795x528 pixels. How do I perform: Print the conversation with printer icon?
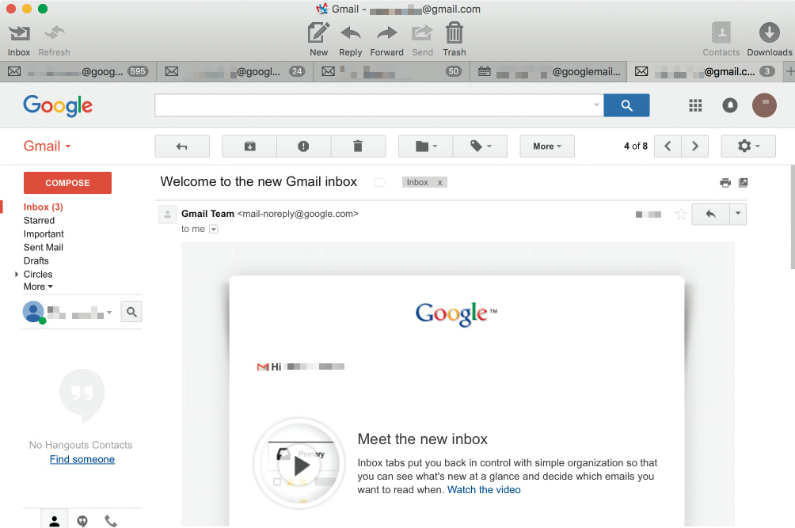[725, 182]
